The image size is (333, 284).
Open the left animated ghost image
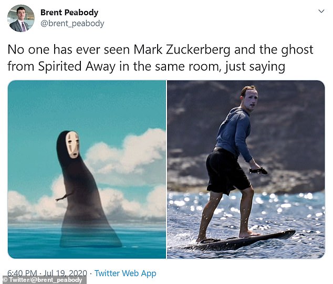(x=87, y=170)
